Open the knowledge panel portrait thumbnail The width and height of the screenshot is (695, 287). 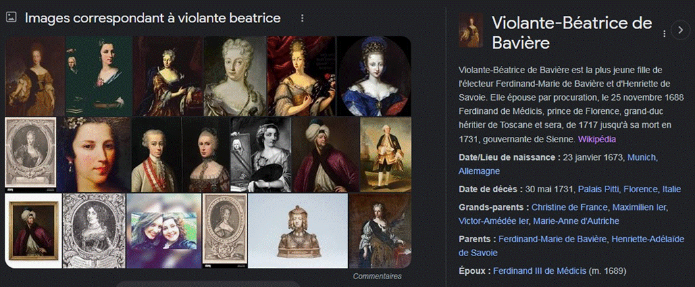pos(471,30)
